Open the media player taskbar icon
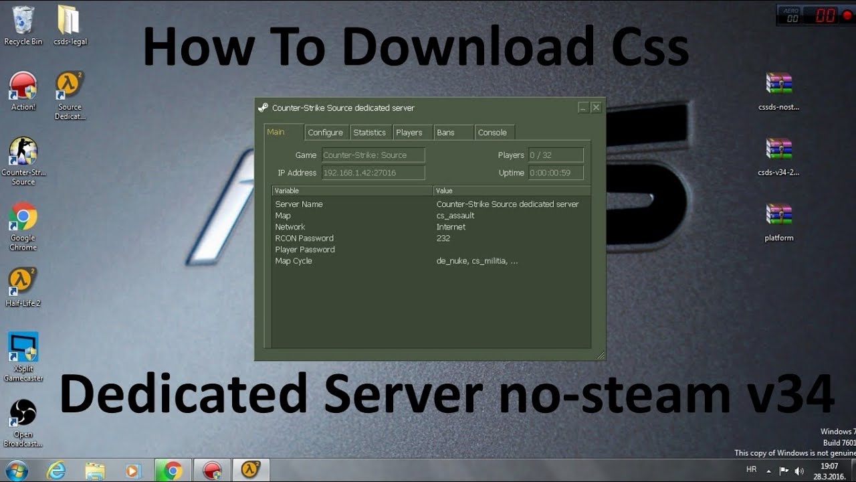The image size is (856, 482). pos(133,471)
